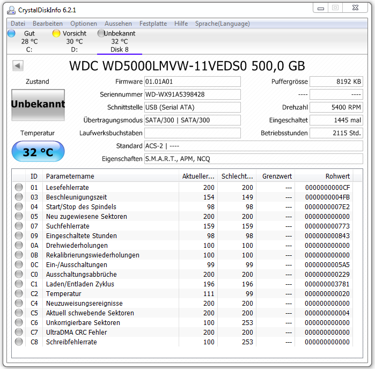
Task: Click the CrystalDiskInfo app icon in title bar
Action: click(11, 10)
